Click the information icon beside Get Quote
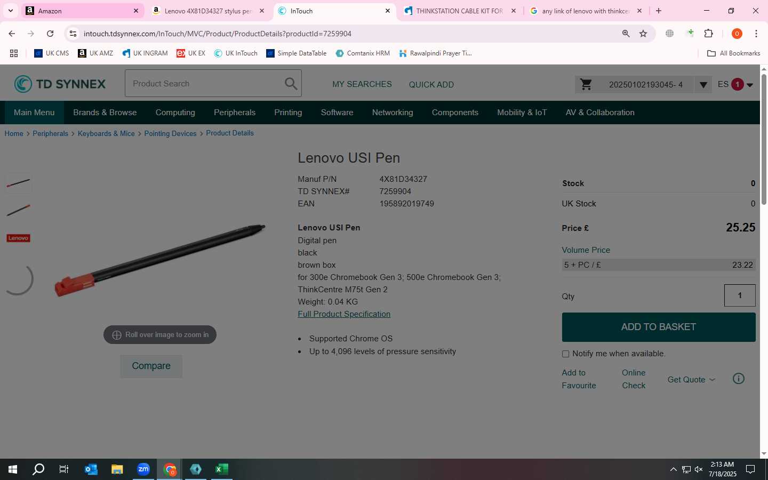The image size is (768, 480). click(739, 379)
